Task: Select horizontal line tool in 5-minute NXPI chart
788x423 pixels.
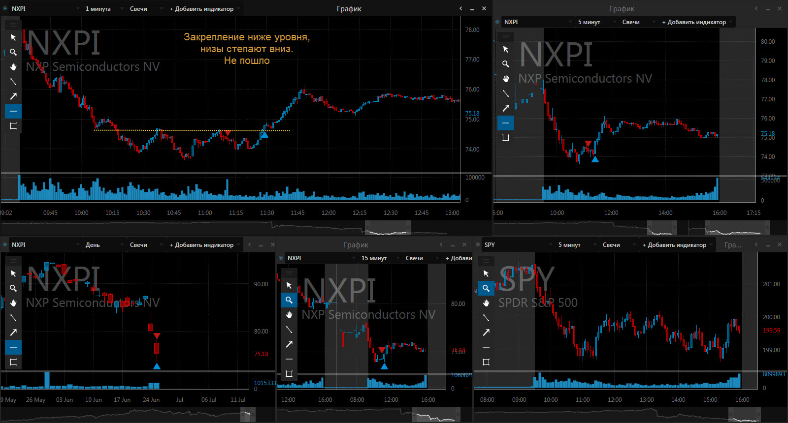Action: (506, 123)
